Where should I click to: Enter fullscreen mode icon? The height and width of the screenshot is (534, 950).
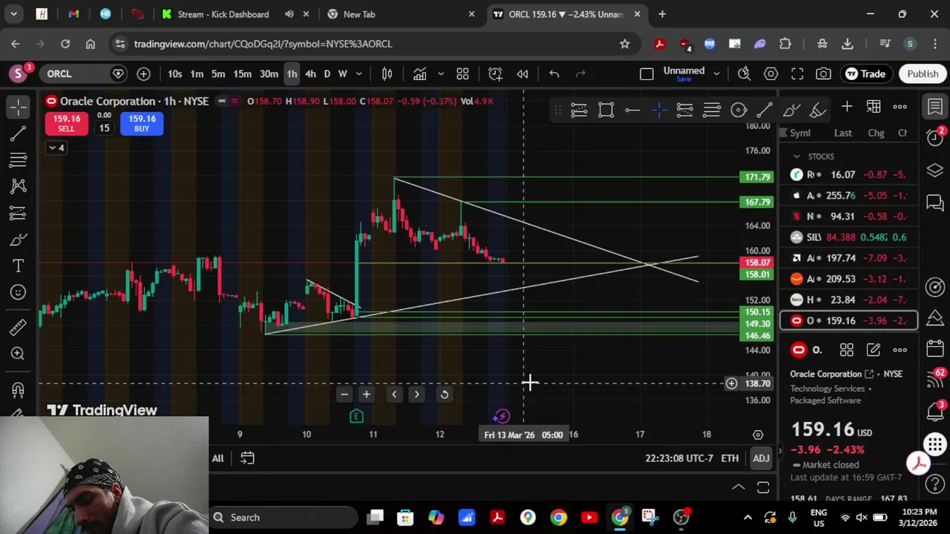pyautogui.click(x=797, y=74)
